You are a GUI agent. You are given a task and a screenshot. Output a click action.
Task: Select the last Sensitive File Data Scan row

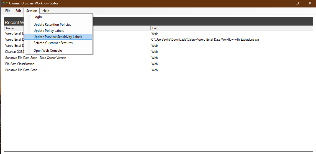point(21,70)
